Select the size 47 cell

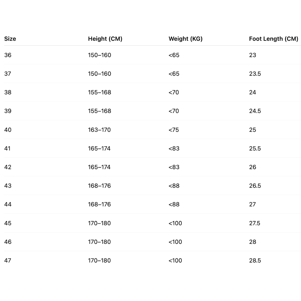(8, 261)
